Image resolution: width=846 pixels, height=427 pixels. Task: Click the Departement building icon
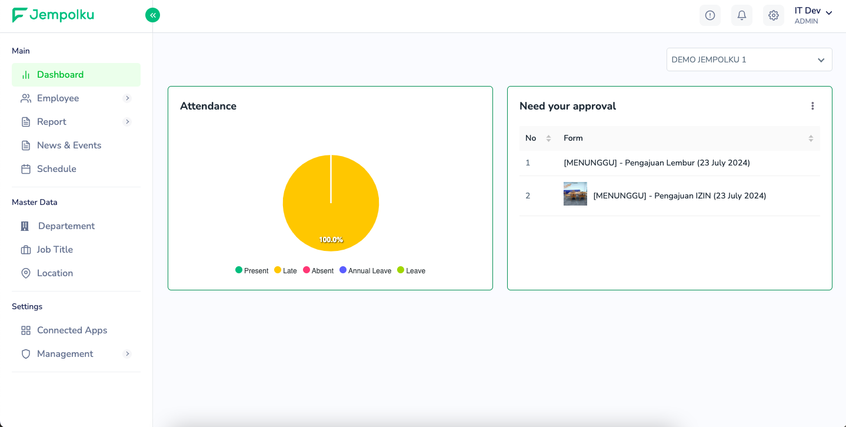25,226
